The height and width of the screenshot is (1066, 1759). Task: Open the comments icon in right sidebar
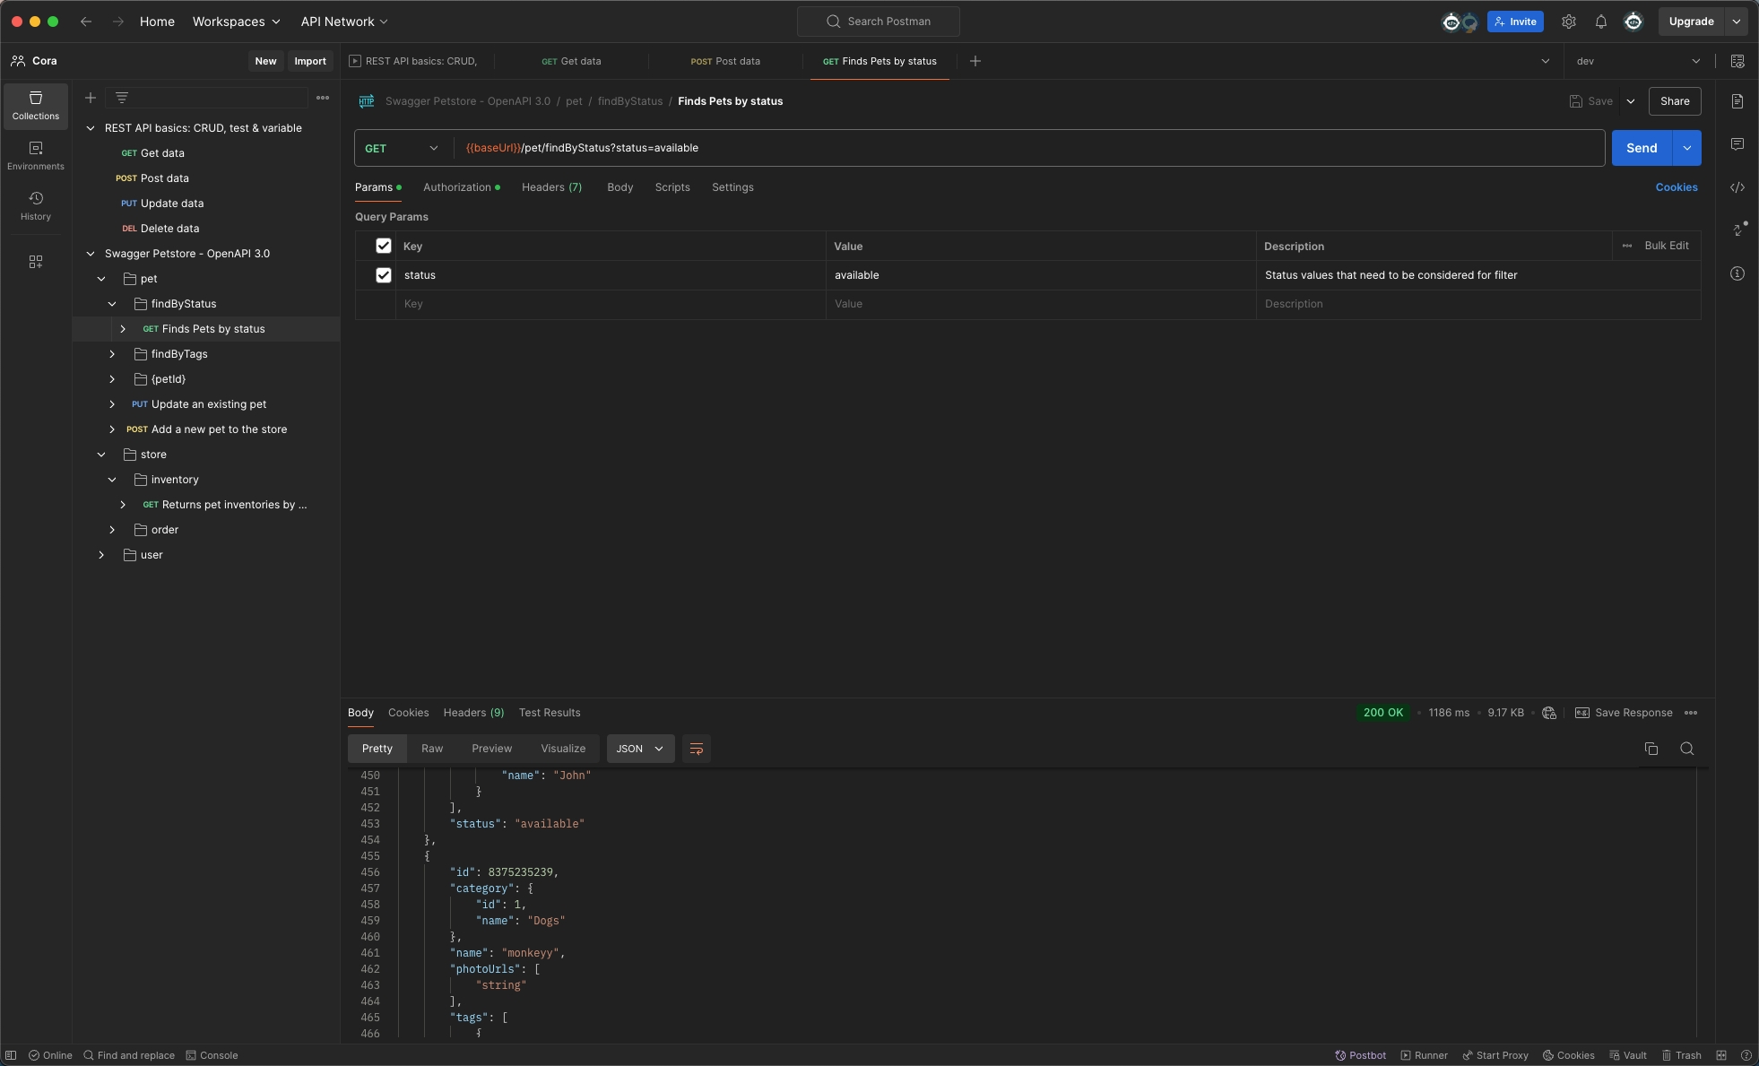[1737, 144]
